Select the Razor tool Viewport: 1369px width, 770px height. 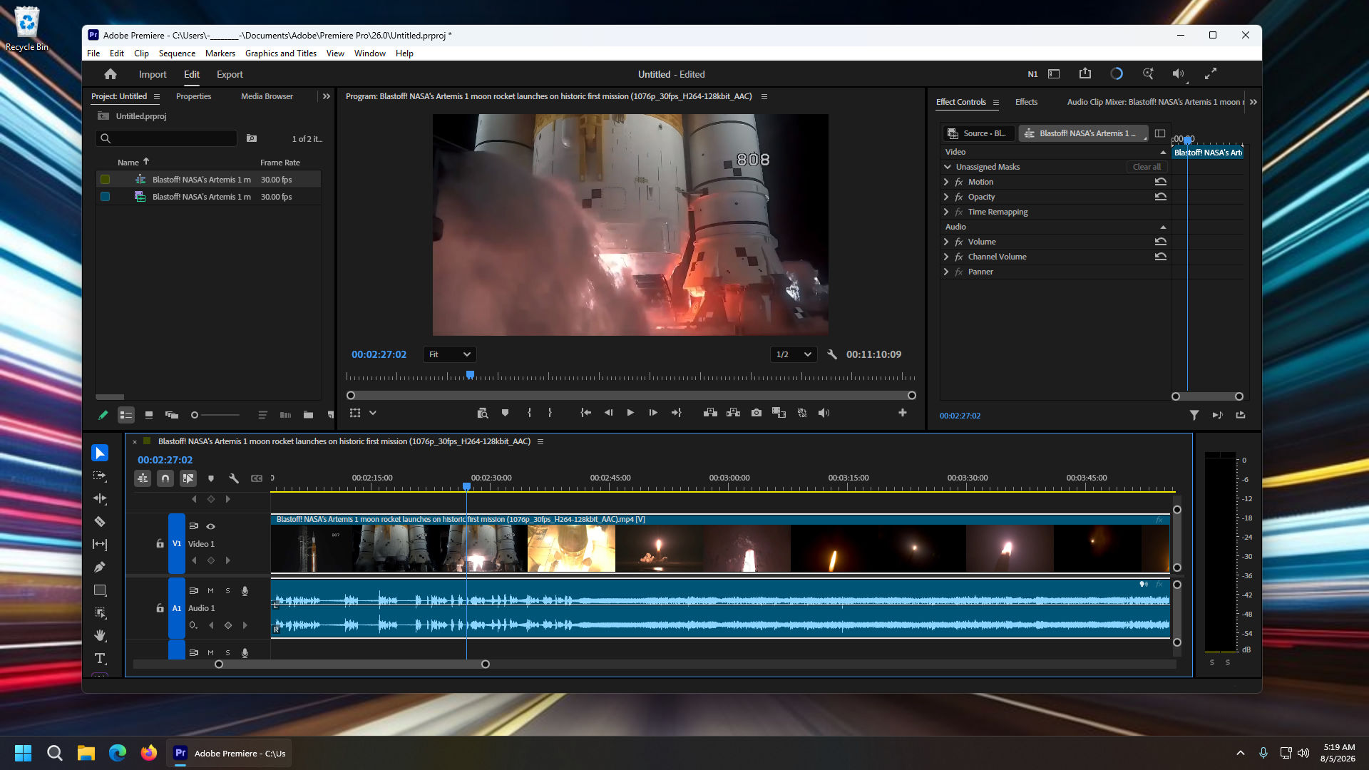[x=100, y=522]
